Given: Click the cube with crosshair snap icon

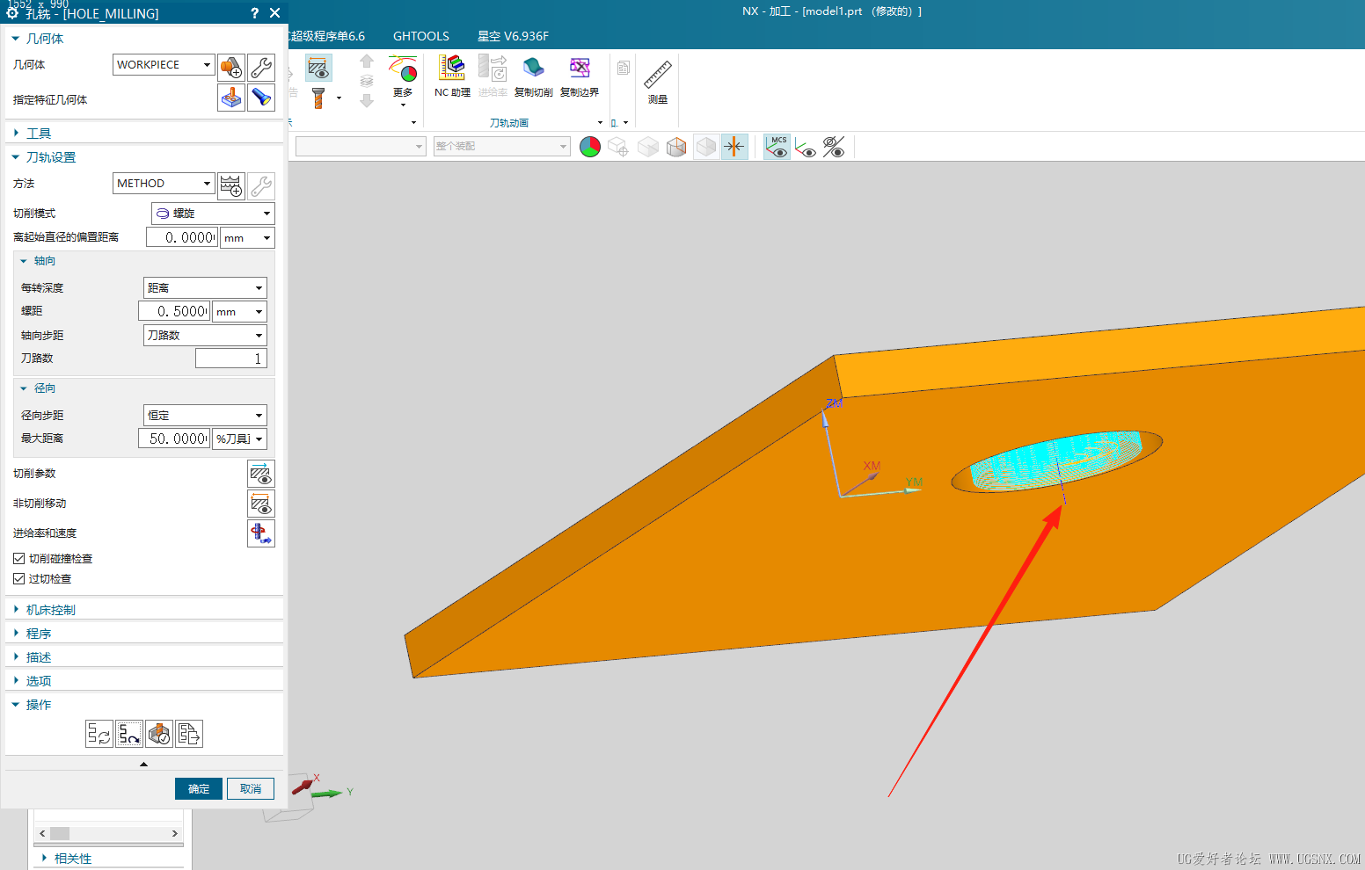Looking at the screenshot, I should (618, 147).
